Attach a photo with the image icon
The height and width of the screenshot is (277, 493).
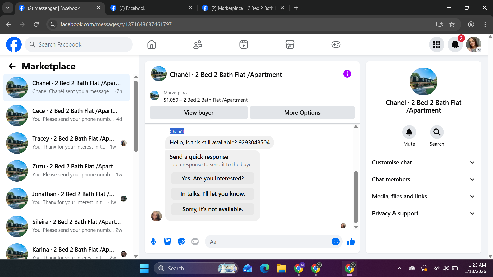[167, 242]
